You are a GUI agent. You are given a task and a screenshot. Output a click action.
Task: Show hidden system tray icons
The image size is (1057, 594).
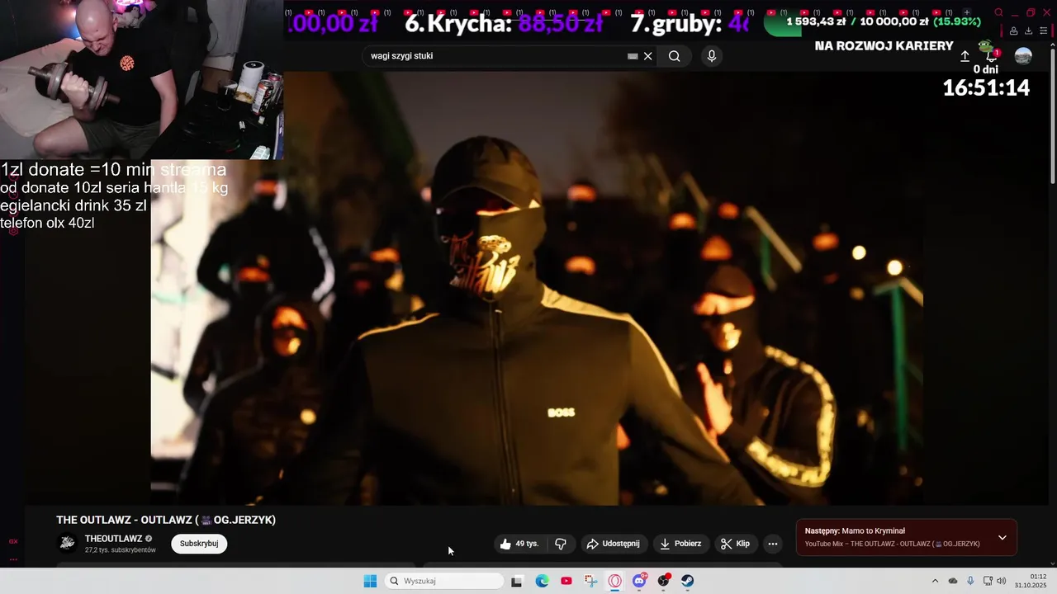tap(935, 581)
